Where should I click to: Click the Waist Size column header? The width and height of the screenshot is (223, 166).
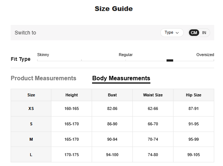tap(153, 95)
